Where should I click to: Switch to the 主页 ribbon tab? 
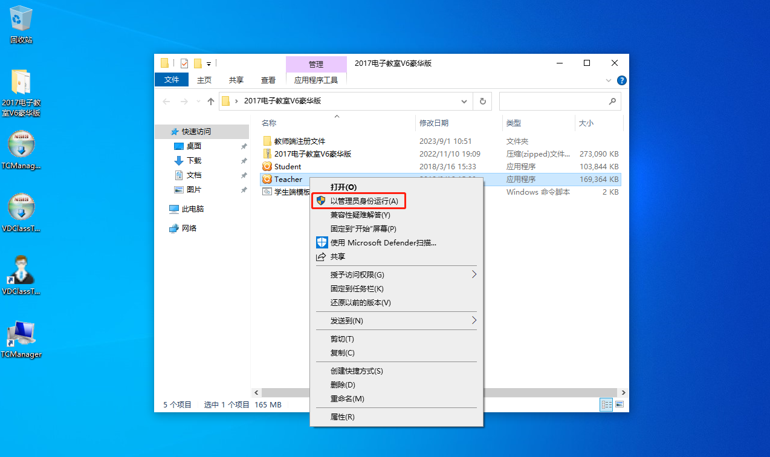[205, 80]
